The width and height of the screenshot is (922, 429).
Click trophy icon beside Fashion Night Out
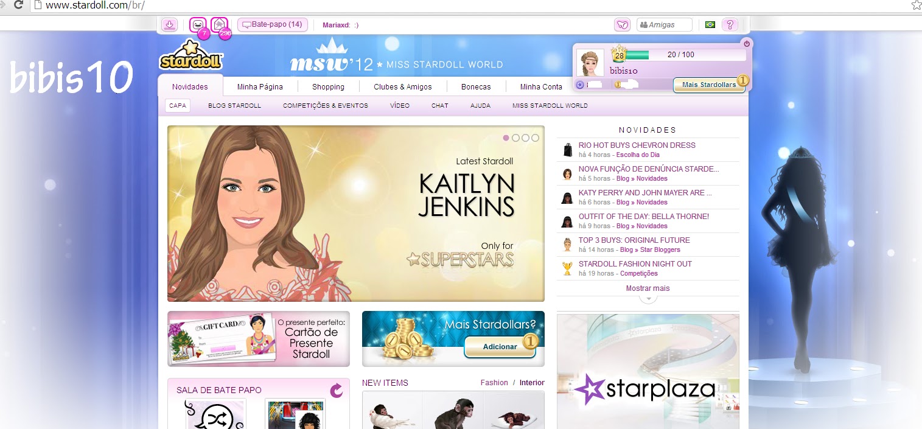coord(567,268)
